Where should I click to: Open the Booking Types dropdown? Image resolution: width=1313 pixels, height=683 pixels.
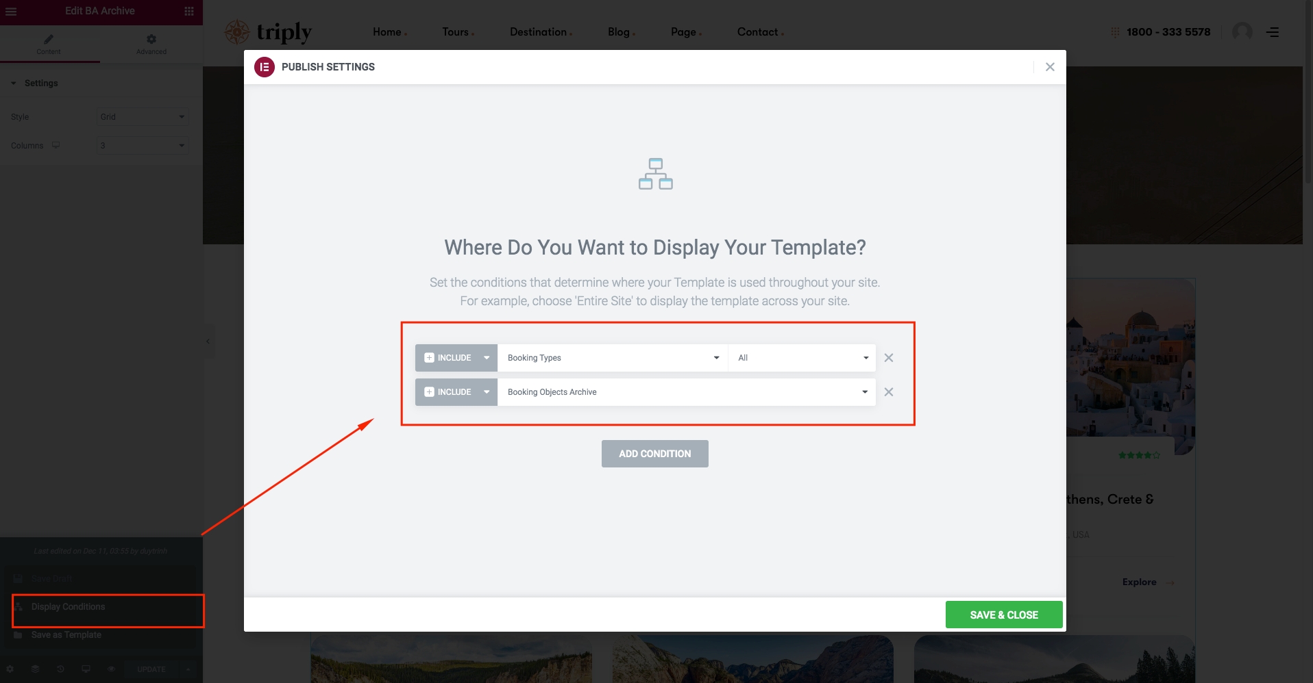[612, 358]
